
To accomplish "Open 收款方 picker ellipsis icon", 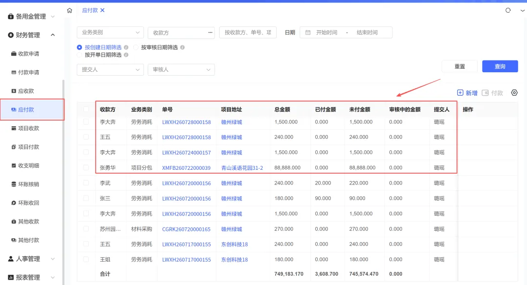I will 210,33.
